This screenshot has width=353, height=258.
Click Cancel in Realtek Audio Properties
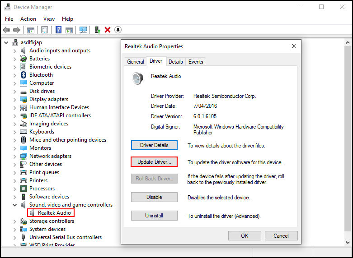click(x=281, y=236)
